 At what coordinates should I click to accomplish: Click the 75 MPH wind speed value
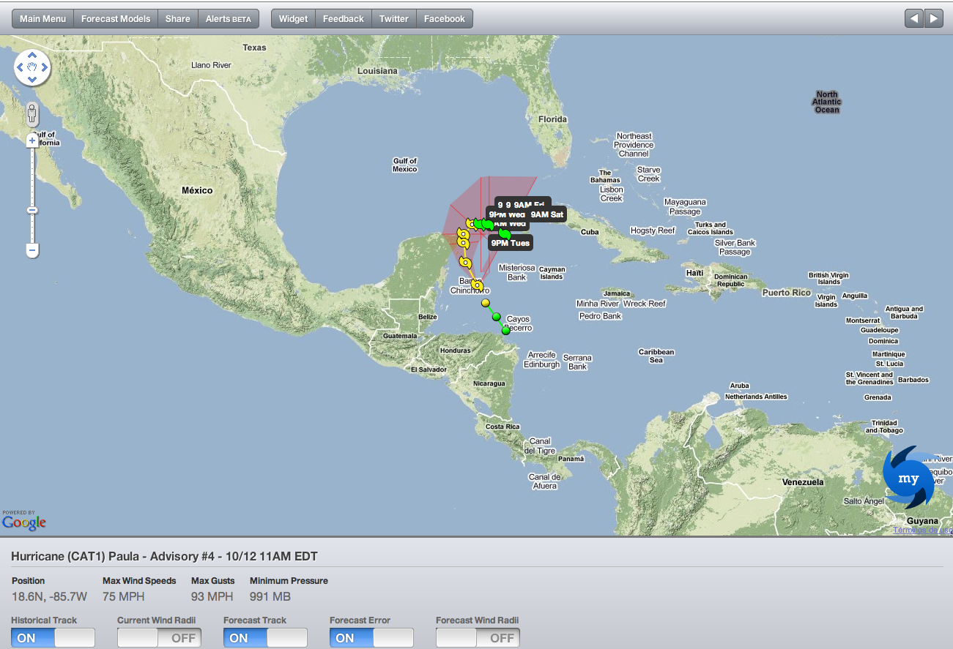[123, 596]
